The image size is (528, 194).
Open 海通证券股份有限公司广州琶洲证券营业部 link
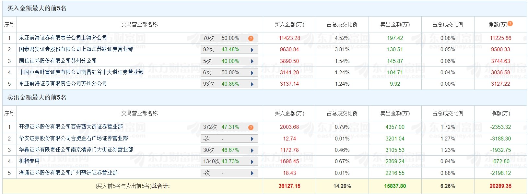tap(68, 173)
